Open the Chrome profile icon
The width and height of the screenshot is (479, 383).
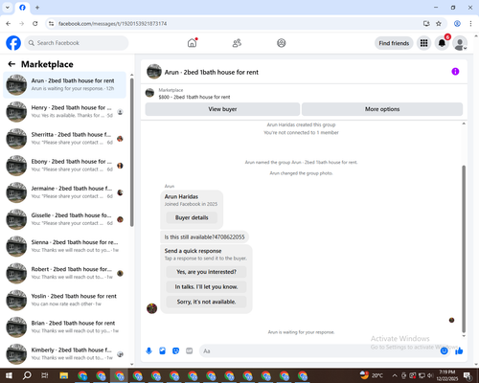point(457,24)
